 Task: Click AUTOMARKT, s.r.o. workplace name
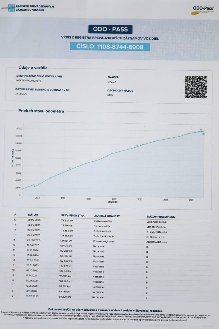(x=157, y=242)
